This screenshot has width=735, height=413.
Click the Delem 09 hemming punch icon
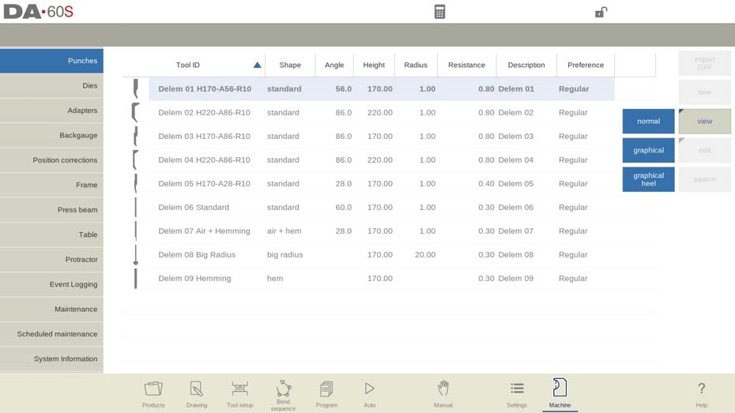136,279
